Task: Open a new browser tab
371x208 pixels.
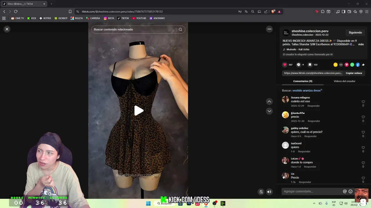Action: pos(51,4)
